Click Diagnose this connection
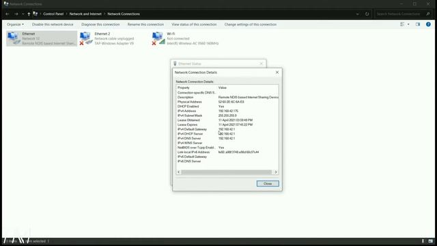 [100, 25]
